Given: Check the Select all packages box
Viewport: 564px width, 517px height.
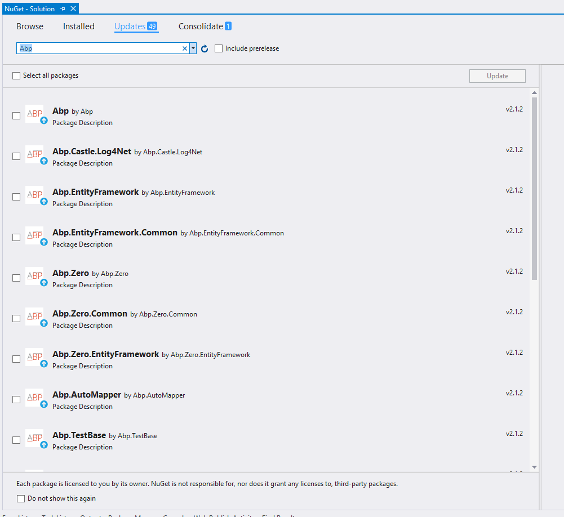Looking at the screenshot, I should tap(16, 76).
